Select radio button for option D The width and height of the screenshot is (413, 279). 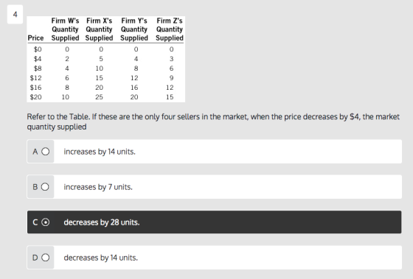(x=45, y=258)
